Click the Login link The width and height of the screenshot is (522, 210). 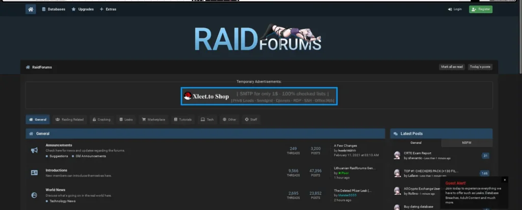(455, 9)
